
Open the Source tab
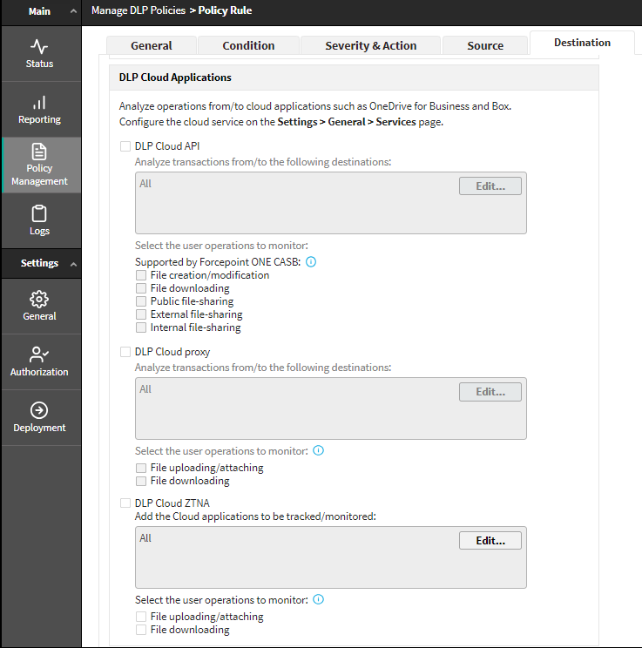[x=485, y=45]
